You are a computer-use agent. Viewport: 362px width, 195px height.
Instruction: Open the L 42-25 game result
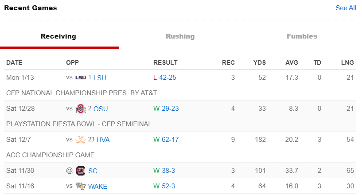(165, 78)
